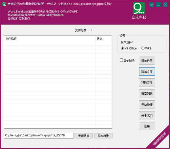Select the MS Office radio option
The image size is (170, 149).
[x=122, y=48]
